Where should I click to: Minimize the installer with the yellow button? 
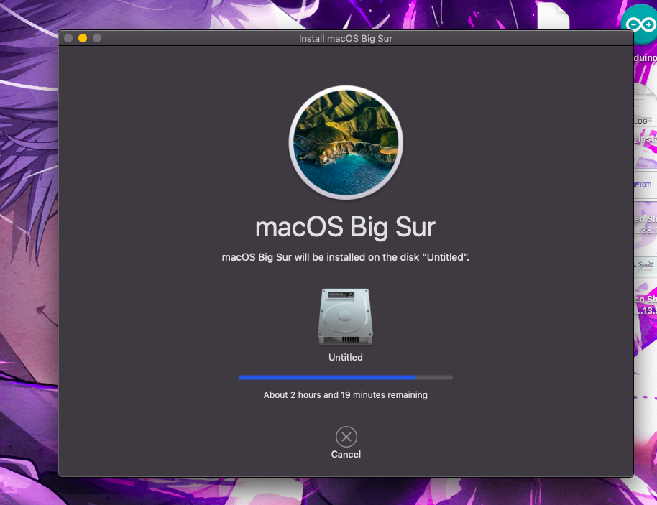click(x=83, y=38)
